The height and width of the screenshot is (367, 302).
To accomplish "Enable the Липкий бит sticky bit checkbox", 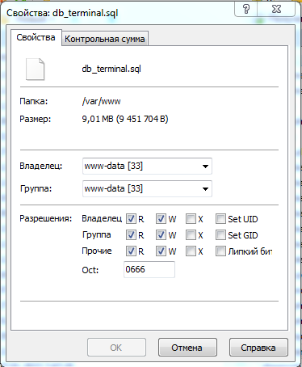I will click(220, 251).
